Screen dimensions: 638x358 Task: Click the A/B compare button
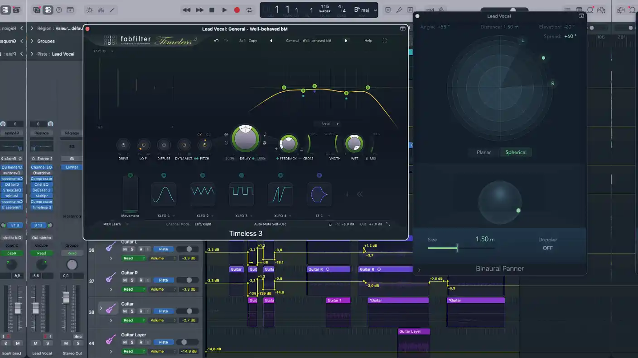tap(242, 41)
